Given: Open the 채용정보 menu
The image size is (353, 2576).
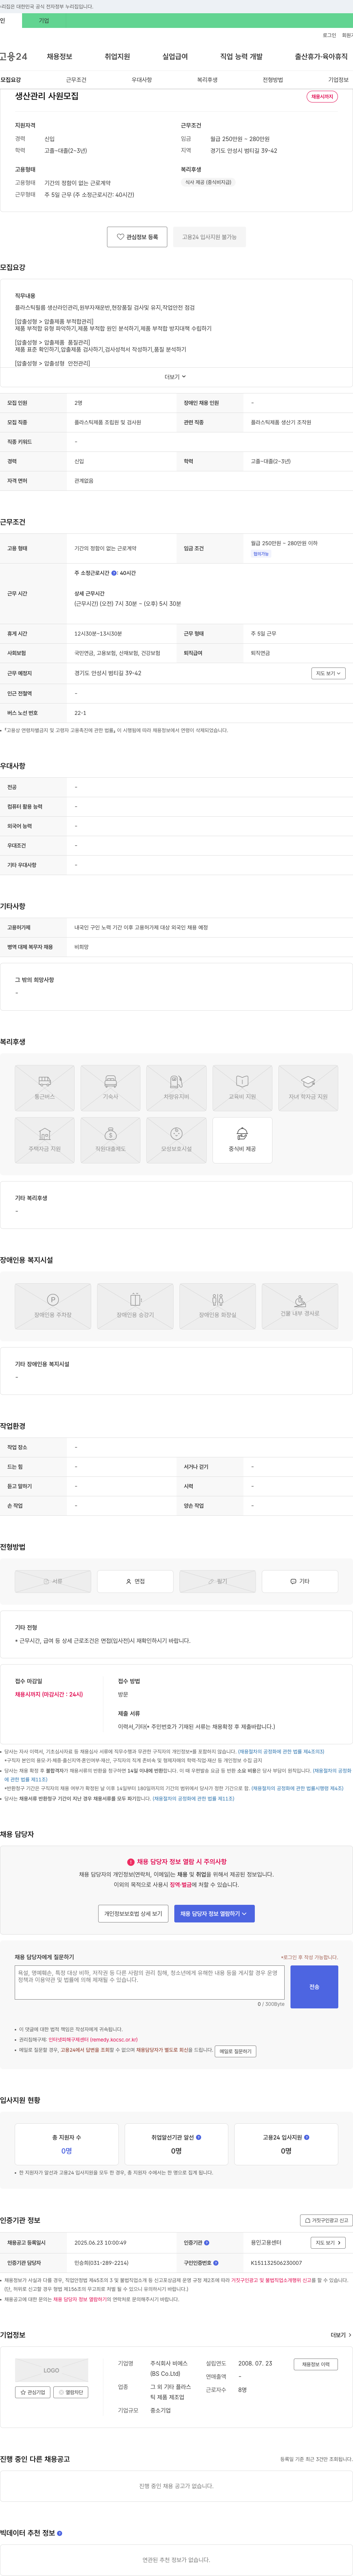Looking at the screenshot, I should coord(59,57).
